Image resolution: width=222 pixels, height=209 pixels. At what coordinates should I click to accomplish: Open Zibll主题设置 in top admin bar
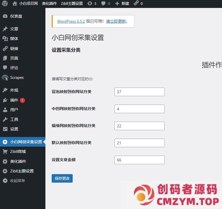pyautogui.click(x=72, y=4)
